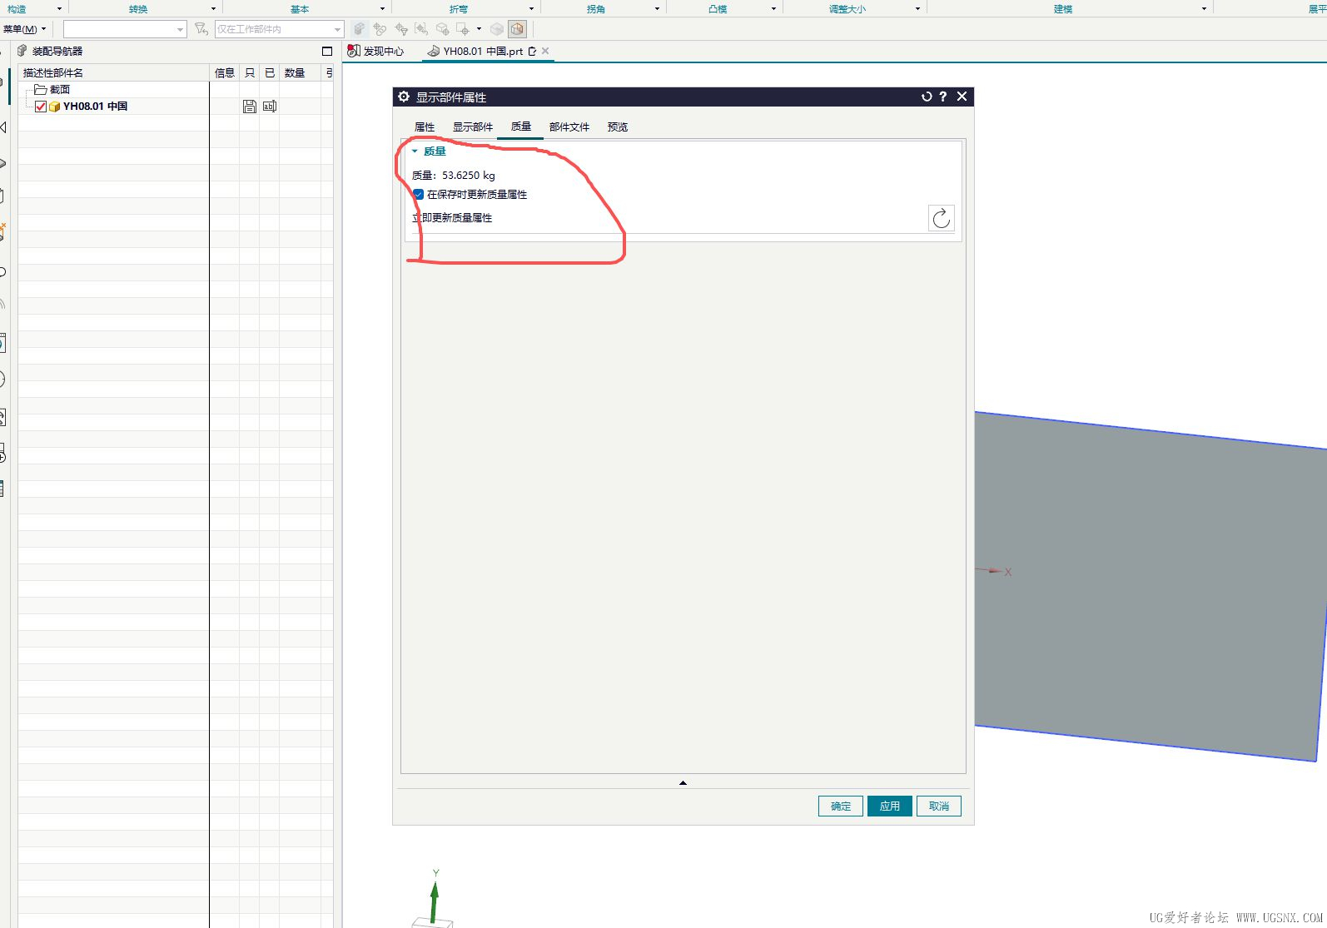Expand the 凸模 ribbon group dropdown
Image resolution: width=1327 pixels, height=928 pixels.
click(x=773, y=9)
